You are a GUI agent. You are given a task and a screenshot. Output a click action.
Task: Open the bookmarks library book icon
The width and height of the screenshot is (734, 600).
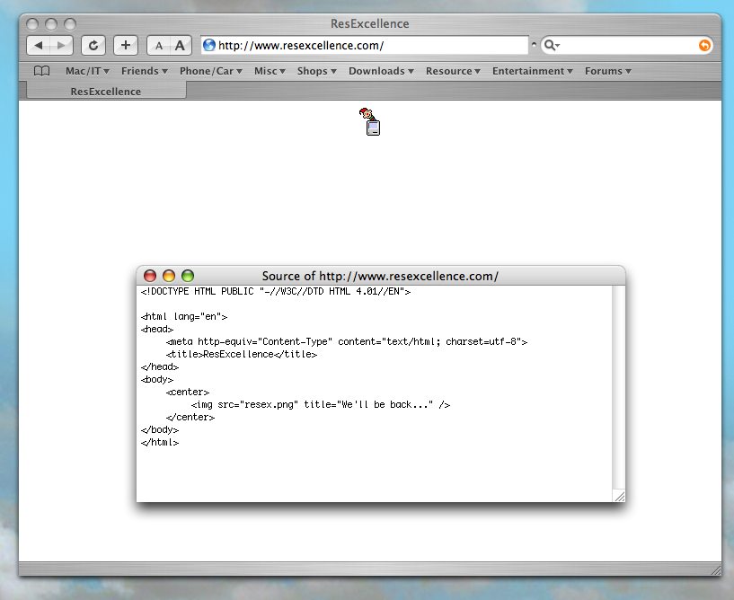[x=41, y=71]
